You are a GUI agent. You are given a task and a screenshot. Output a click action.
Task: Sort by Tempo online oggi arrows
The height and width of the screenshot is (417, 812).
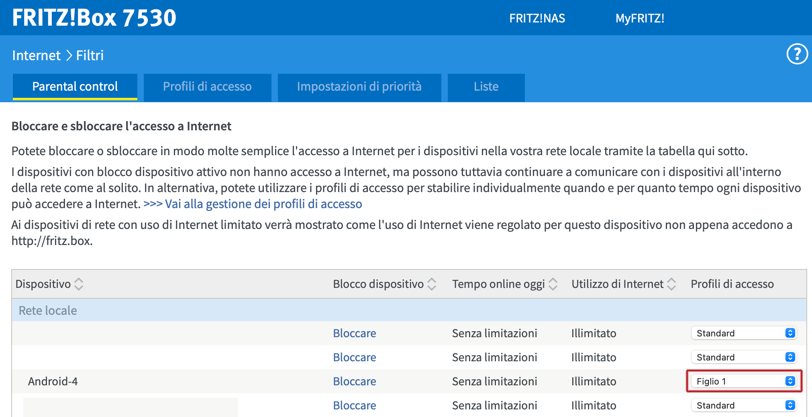[x=553, y=284]
